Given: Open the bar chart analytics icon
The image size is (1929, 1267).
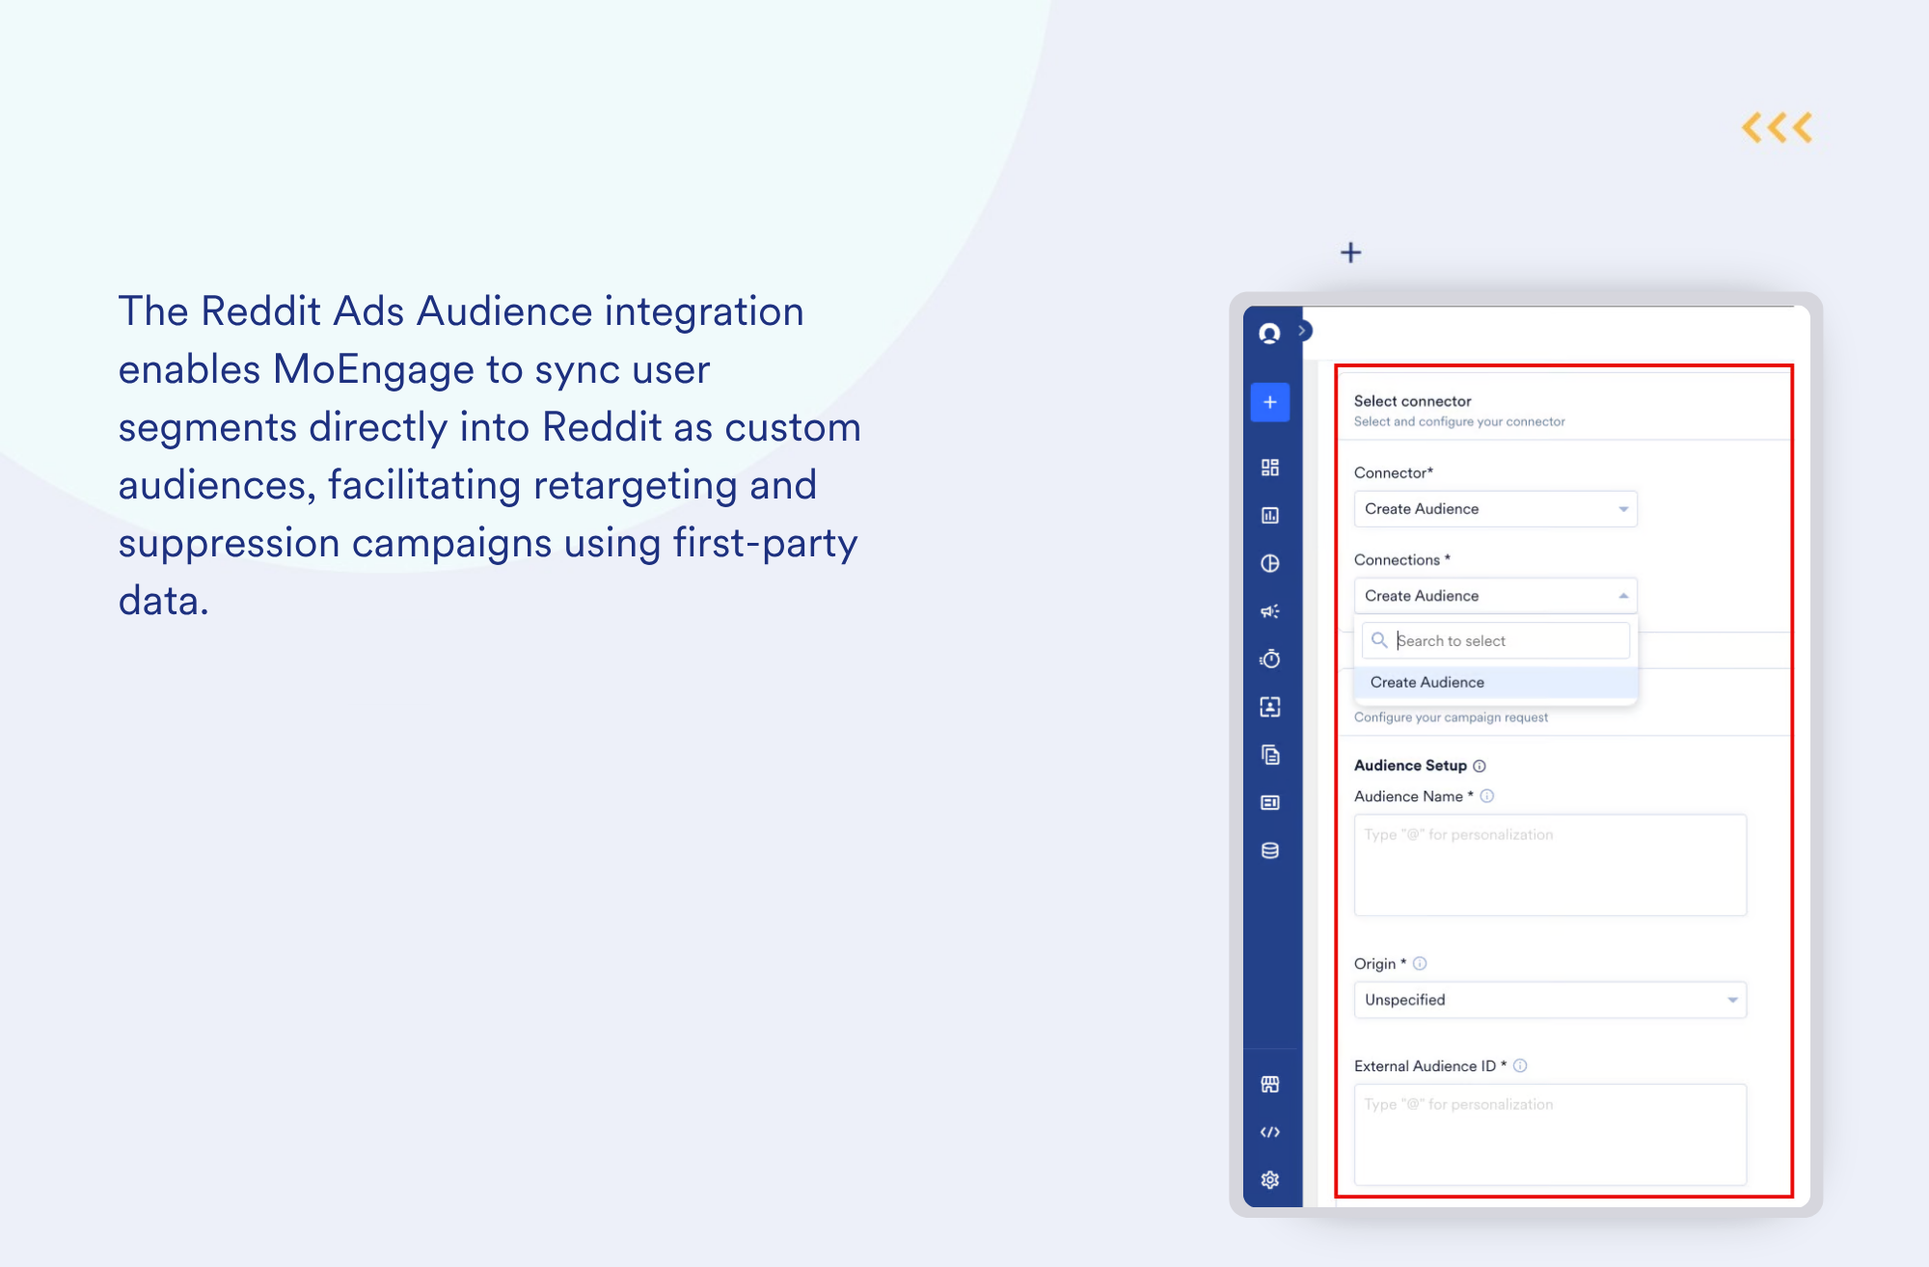Looking at the screenshot, I should point(1270,516).
